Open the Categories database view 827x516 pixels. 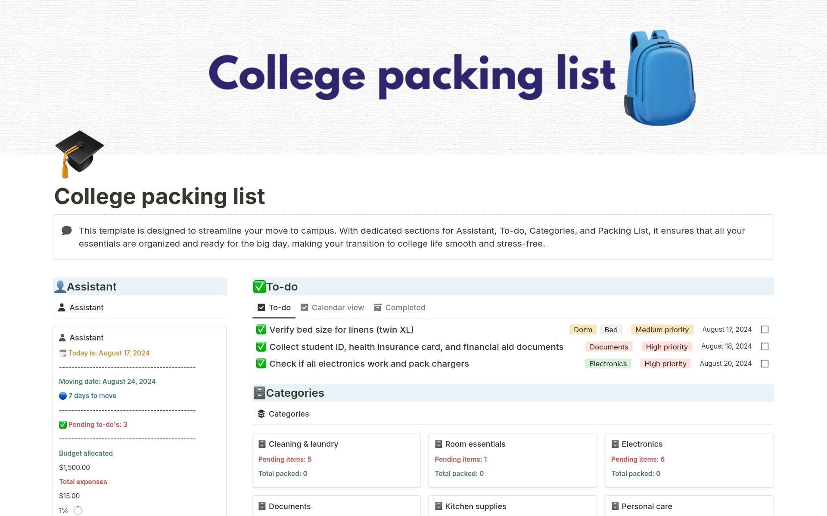click(x=289, y=414)
